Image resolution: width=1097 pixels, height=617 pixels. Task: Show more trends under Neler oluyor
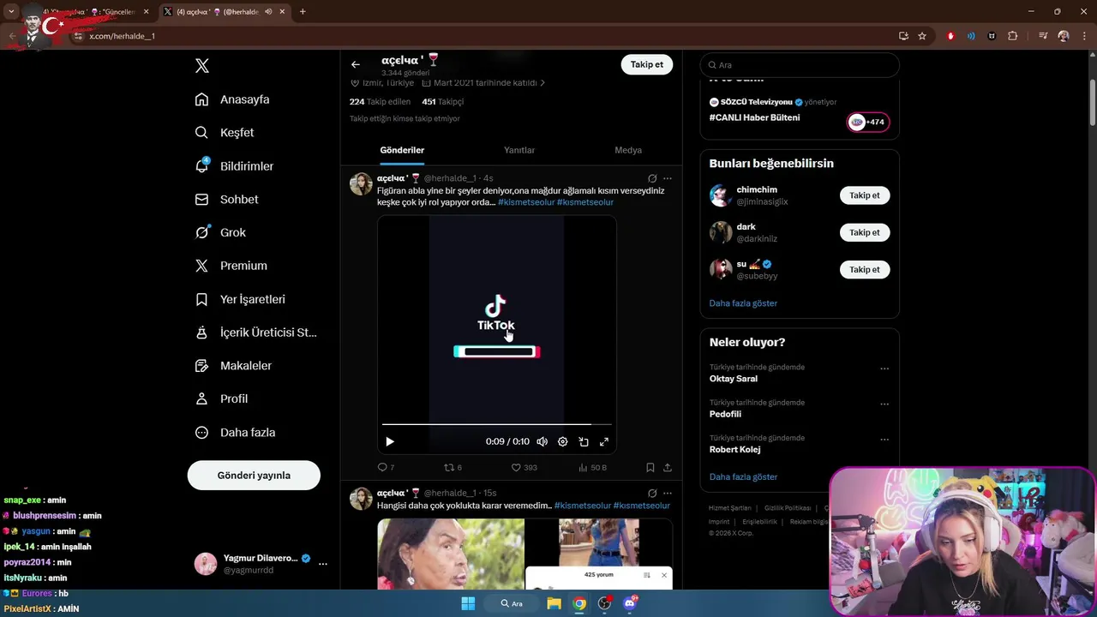743,476
